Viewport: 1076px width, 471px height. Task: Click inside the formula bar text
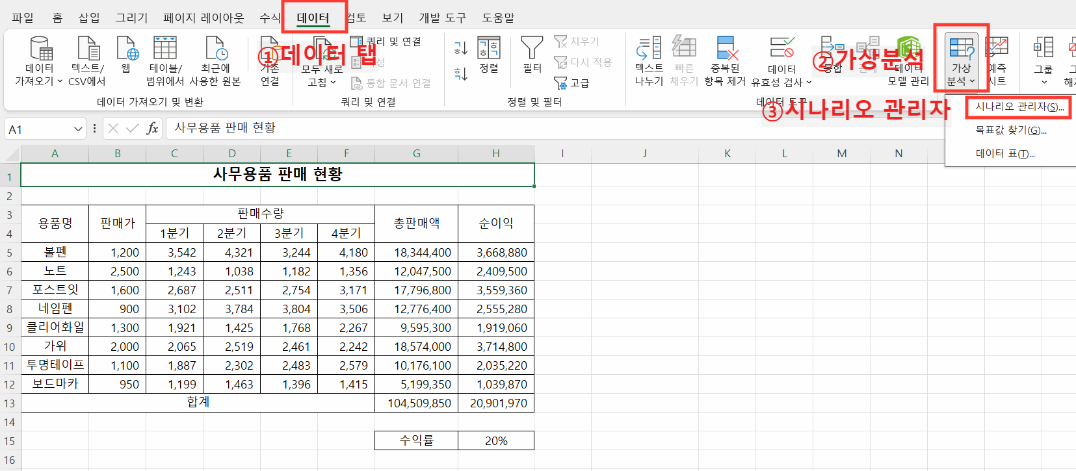pos(225,128)
